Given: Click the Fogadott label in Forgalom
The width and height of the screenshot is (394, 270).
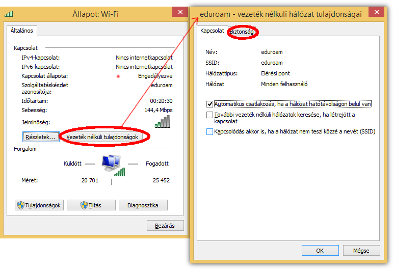Looking at the screenshot, I should (x=157, y=164).
